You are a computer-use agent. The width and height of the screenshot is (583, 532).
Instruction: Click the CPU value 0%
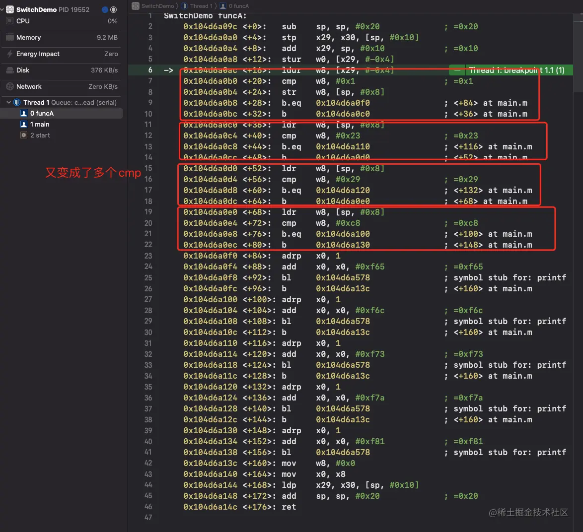pyautogui.click(x=113, y=21)
